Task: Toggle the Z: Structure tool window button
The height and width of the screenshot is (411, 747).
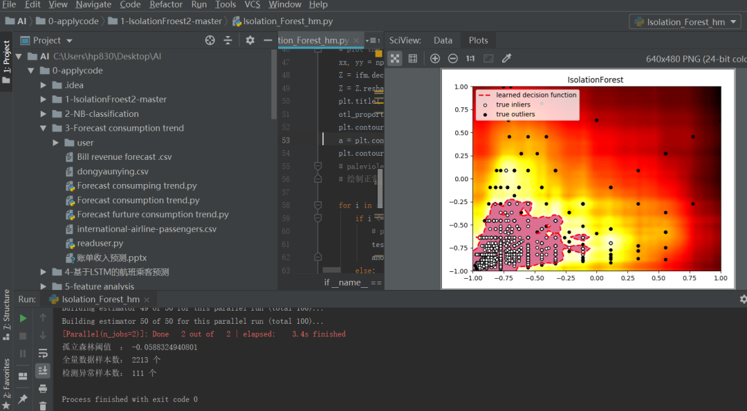Action: tap(6, 314)
